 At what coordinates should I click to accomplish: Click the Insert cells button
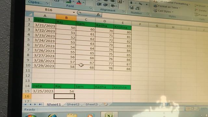(x=200, y=6)
